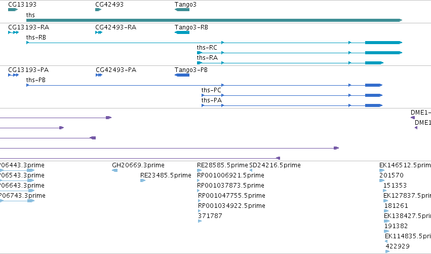Click the CG13193 gene label

point(22,5)
